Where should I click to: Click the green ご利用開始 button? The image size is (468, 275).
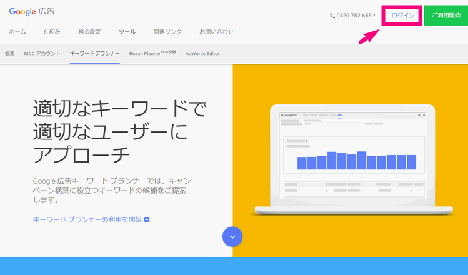(446, 16)
